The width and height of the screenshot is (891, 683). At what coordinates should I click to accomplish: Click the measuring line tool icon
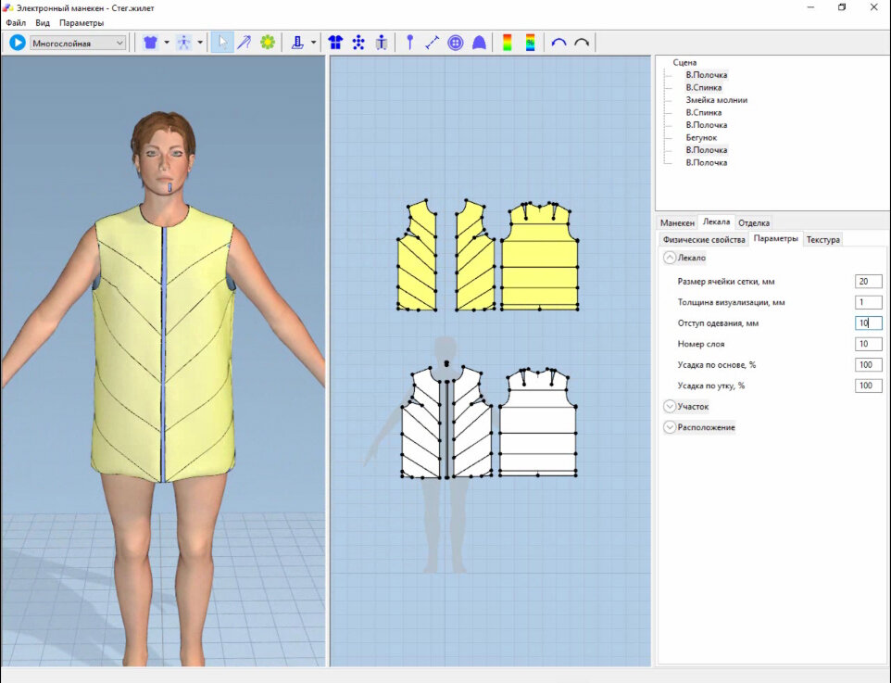(x=433, y=43)
